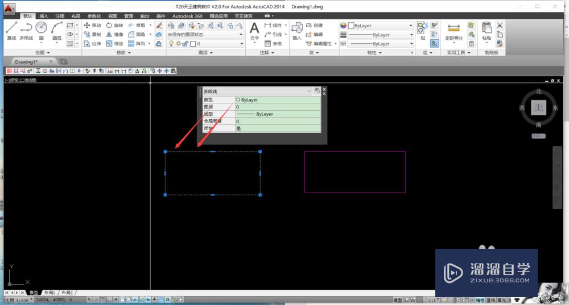Click the 缩放 (Scale) tool

point(115,44)
